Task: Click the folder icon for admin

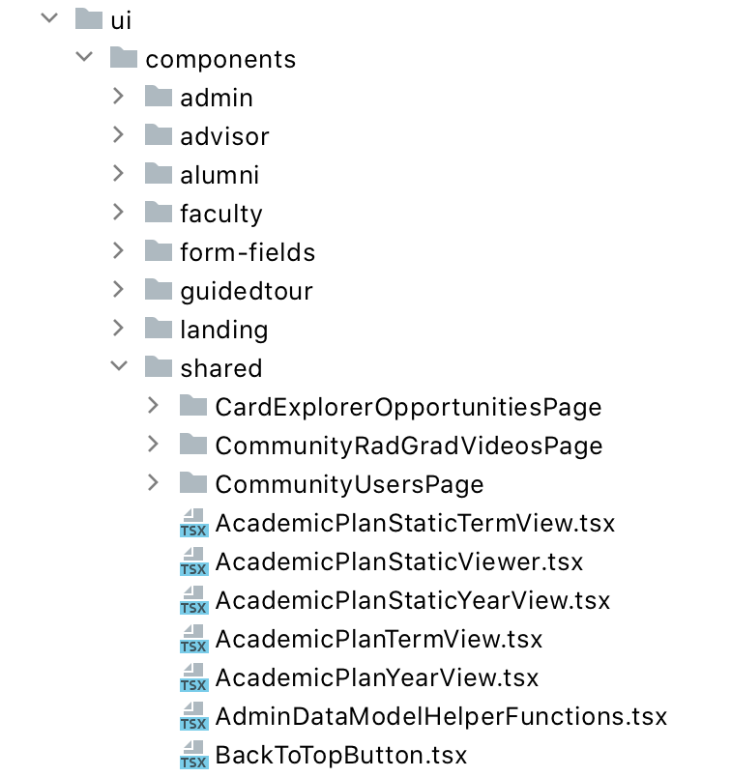Action: tap(159, 96)
